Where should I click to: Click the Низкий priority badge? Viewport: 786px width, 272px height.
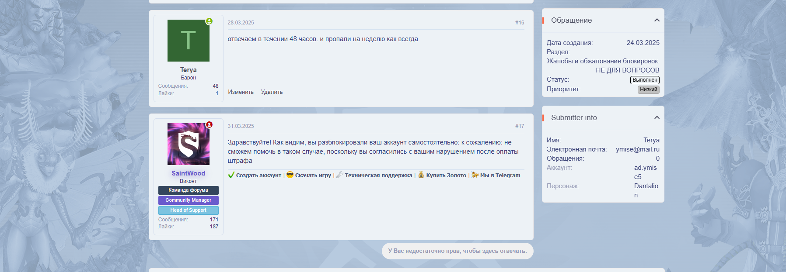coord(648,90)
